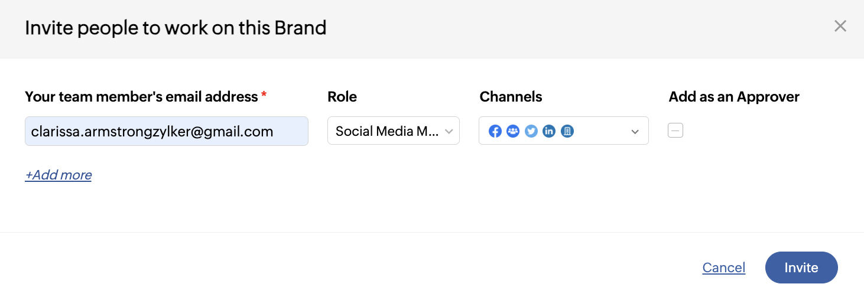Open the Channels dropdown chevron
The image size is (864, 300).
click(x=635, y=131)
